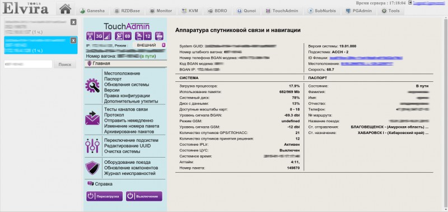The width and height of the screenshot is (448, 212).
Task: Click the shield equipment icon
Action: pyautogui.click(x=92, y=168)
